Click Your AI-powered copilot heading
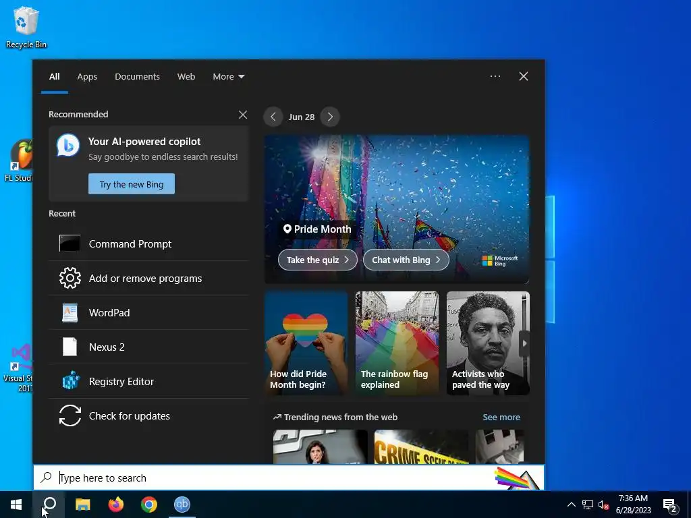 pos(144,142)
